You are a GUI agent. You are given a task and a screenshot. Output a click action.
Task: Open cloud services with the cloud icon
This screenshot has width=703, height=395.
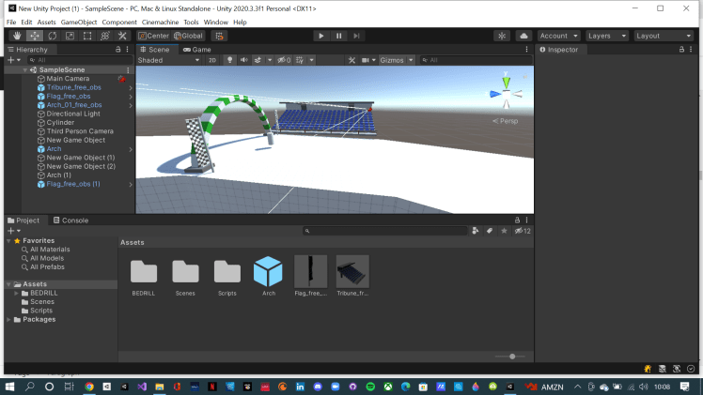(x=523, y=36)
